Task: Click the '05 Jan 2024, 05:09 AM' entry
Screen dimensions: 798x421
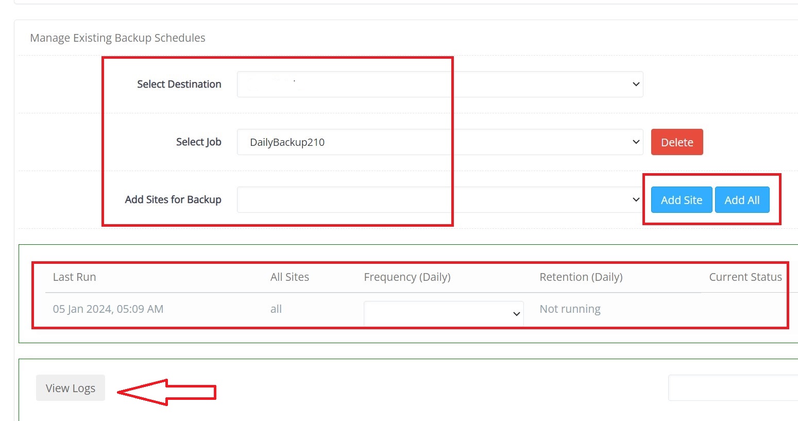Action: (x=108, y=309)
